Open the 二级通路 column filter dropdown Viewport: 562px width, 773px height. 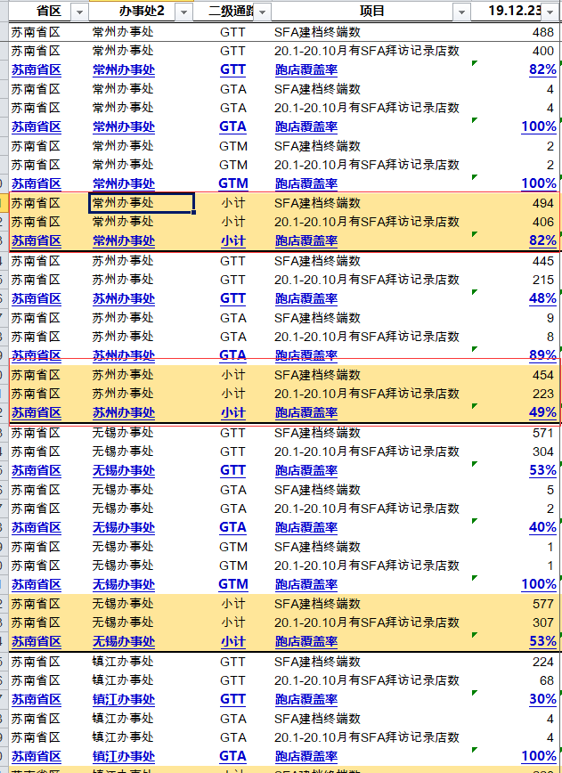point(262,12)
